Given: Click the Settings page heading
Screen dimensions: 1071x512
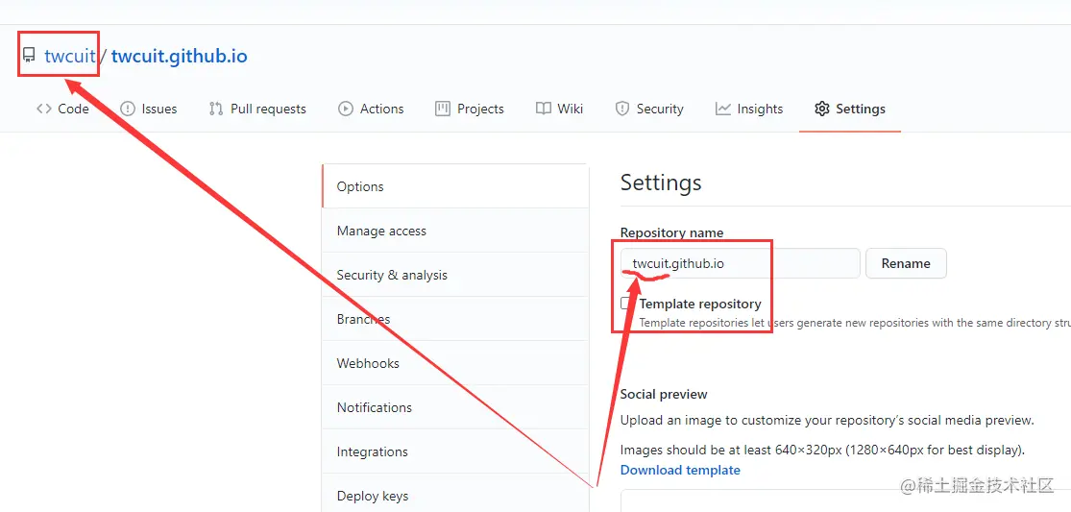Looking at the screenshot, I should point(661,183).
